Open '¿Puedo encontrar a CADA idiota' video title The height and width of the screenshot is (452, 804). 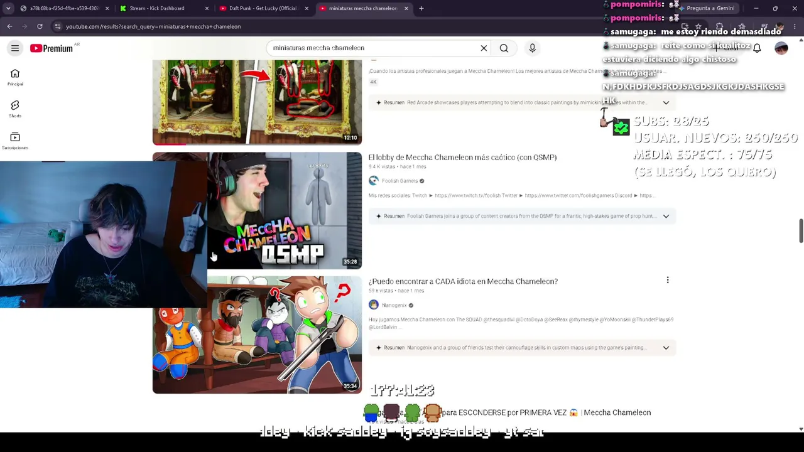pos(463,281)
